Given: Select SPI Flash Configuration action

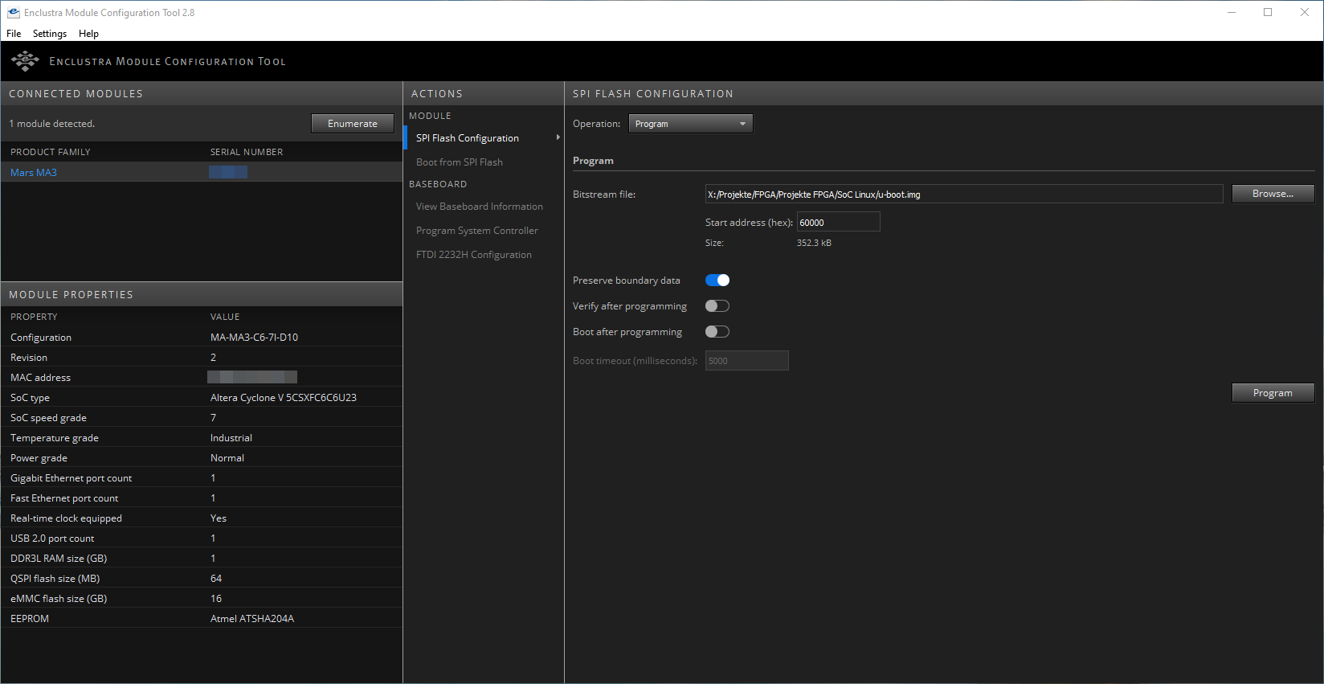Looking at the screenshot, I should (x=468, y=138).
